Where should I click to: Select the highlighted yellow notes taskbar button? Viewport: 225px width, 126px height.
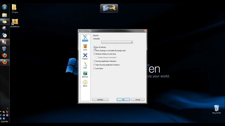point(5,22)
